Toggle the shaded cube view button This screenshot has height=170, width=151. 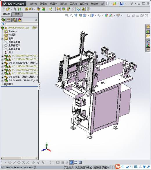[x=71, y=162]
